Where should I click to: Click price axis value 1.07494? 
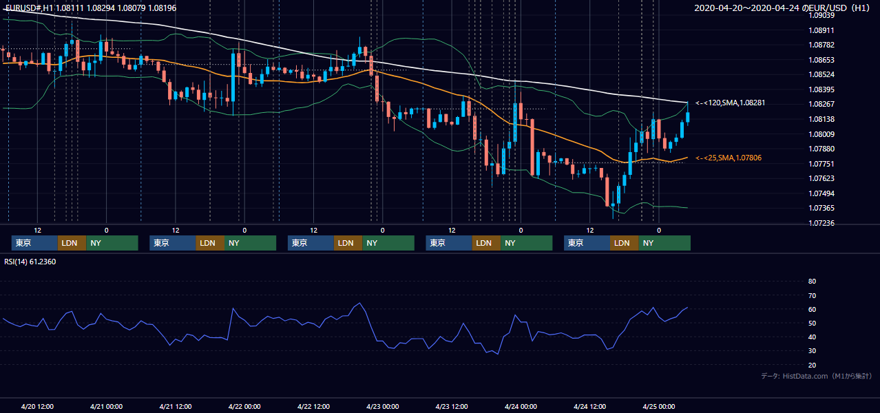point(821,193)
